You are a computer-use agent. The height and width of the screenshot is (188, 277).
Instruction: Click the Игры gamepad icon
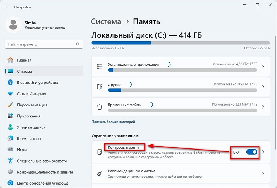[10, 150]
